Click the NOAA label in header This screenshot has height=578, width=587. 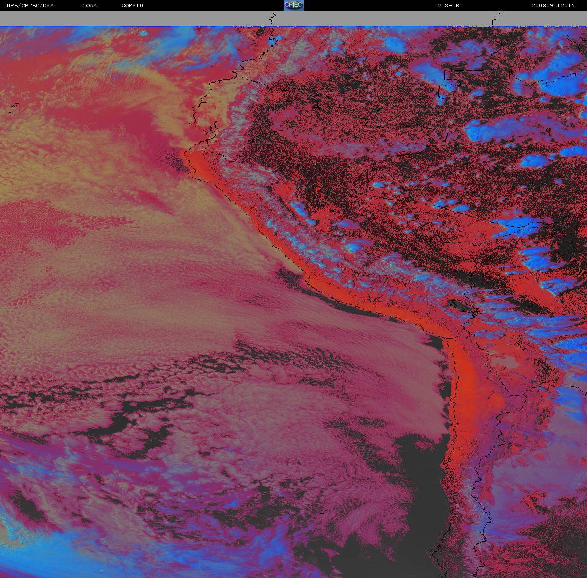tap(89, 5)
